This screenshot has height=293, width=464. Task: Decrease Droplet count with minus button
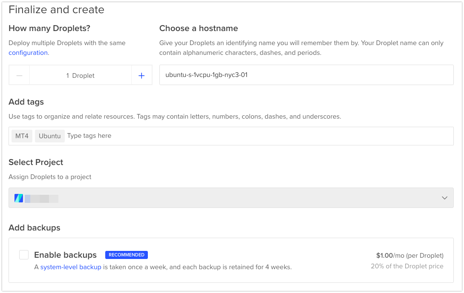tap(19, 75)
